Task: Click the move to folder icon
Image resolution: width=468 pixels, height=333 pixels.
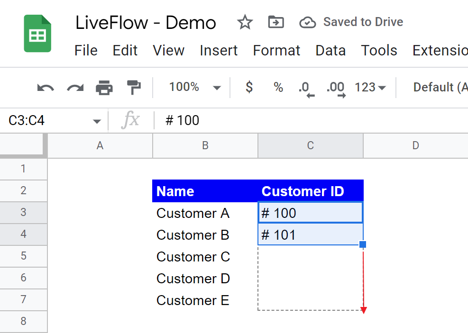Action: [x=275, y=22]
